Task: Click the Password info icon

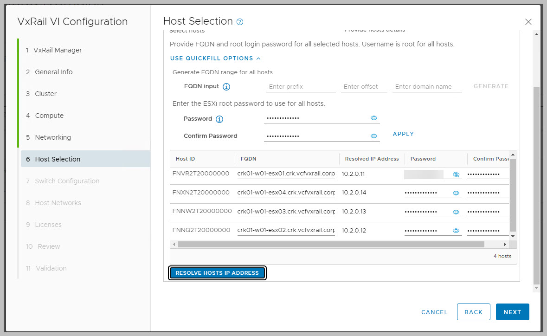Action: (x=219, y=119)
